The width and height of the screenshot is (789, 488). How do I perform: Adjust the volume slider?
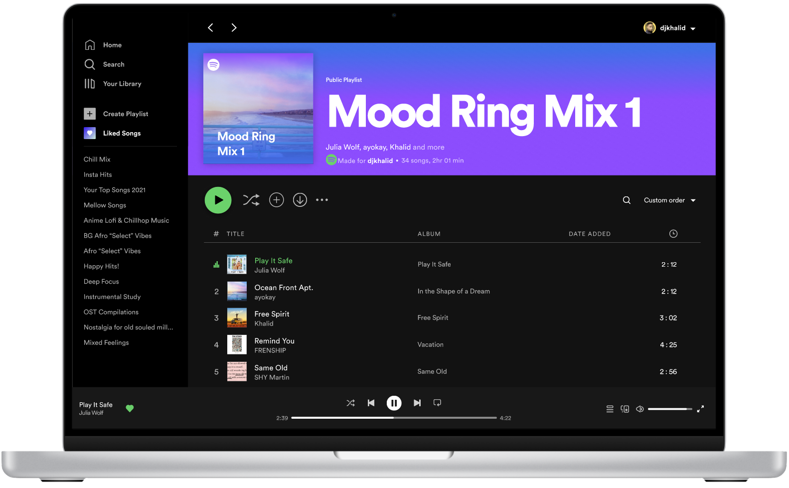pos(670,409)
